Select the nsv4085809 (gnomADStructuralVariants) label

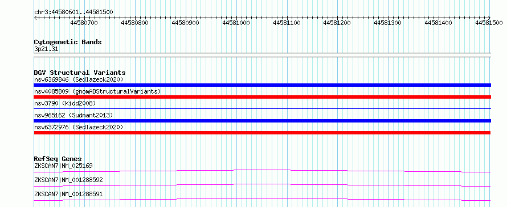(x=97, y=91)
